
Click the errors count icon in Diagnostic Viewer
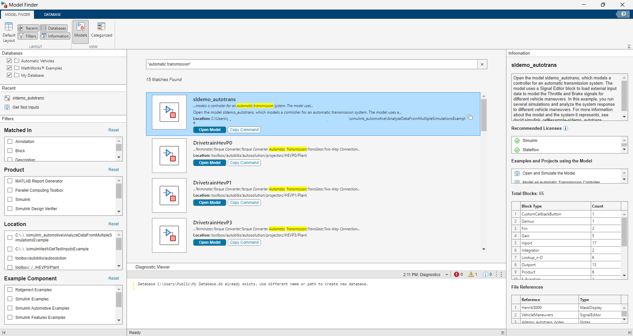pyautogui.click(x=457, y=274)
